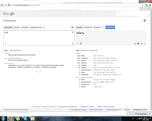The image size is (152, 121).
Task: Clear the source text with X
Action: [73, 32]
